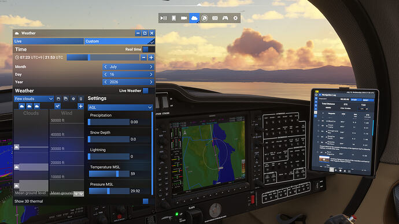Toggle the Live Weather switch

point(149,91)
